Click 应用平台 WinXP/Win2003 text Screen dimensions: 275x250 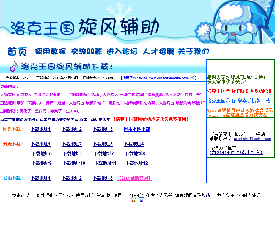tap(159, 78)
